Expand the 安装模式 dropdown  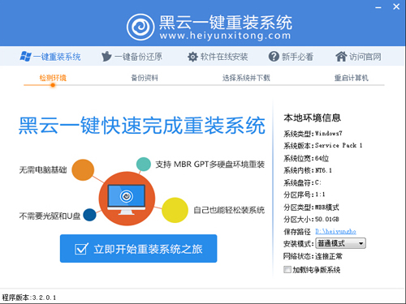pyautogui.click(x=340, y=243)
